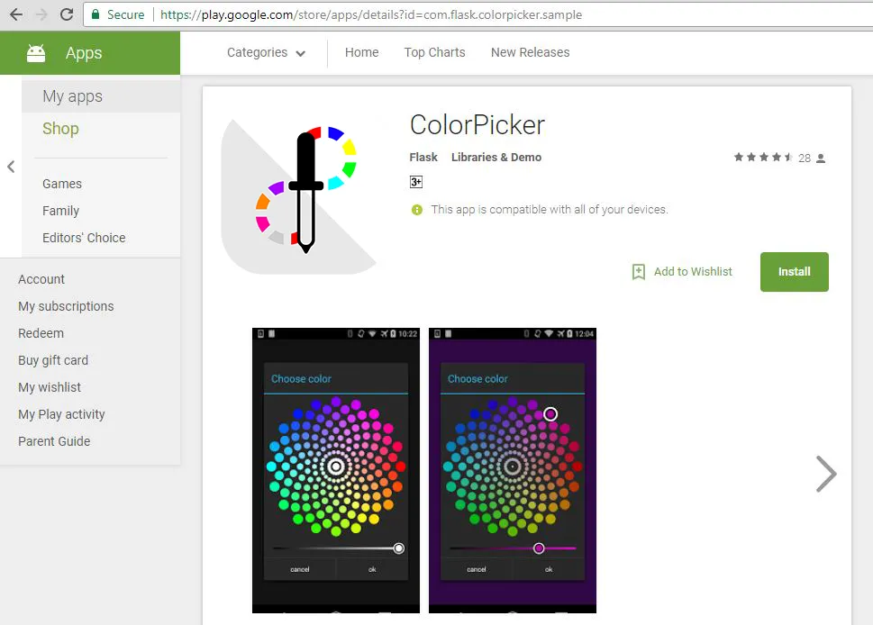The width and height of the screenshot is (873, 625).
Task: Click the Add to Wishlist bookmark icon
Action: [639, 272]
